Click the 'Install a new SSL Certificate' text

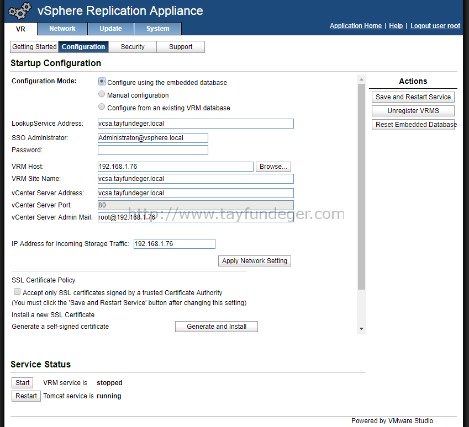click(x=53, y=315)
